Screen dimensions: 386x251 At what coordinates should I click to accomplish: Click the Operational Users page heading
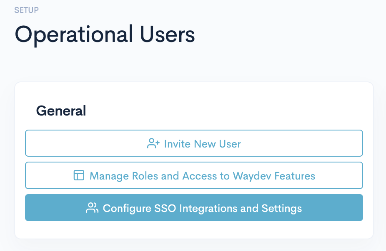pyautogui.click(x=105, y=34)
